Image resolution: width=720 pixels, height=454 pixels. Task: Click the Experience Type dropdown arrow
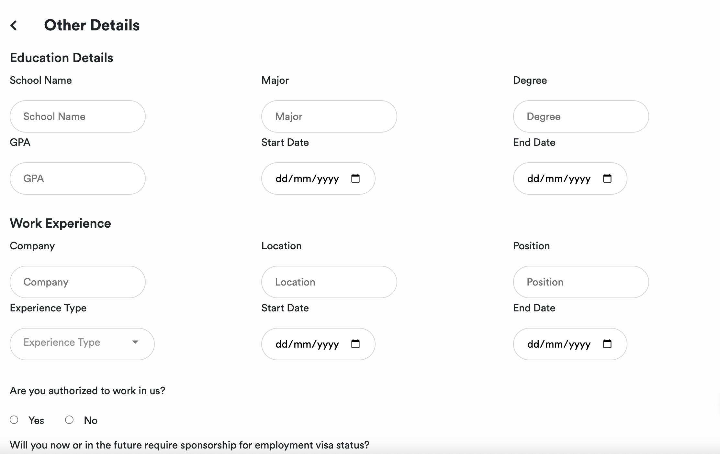[136, 342]
